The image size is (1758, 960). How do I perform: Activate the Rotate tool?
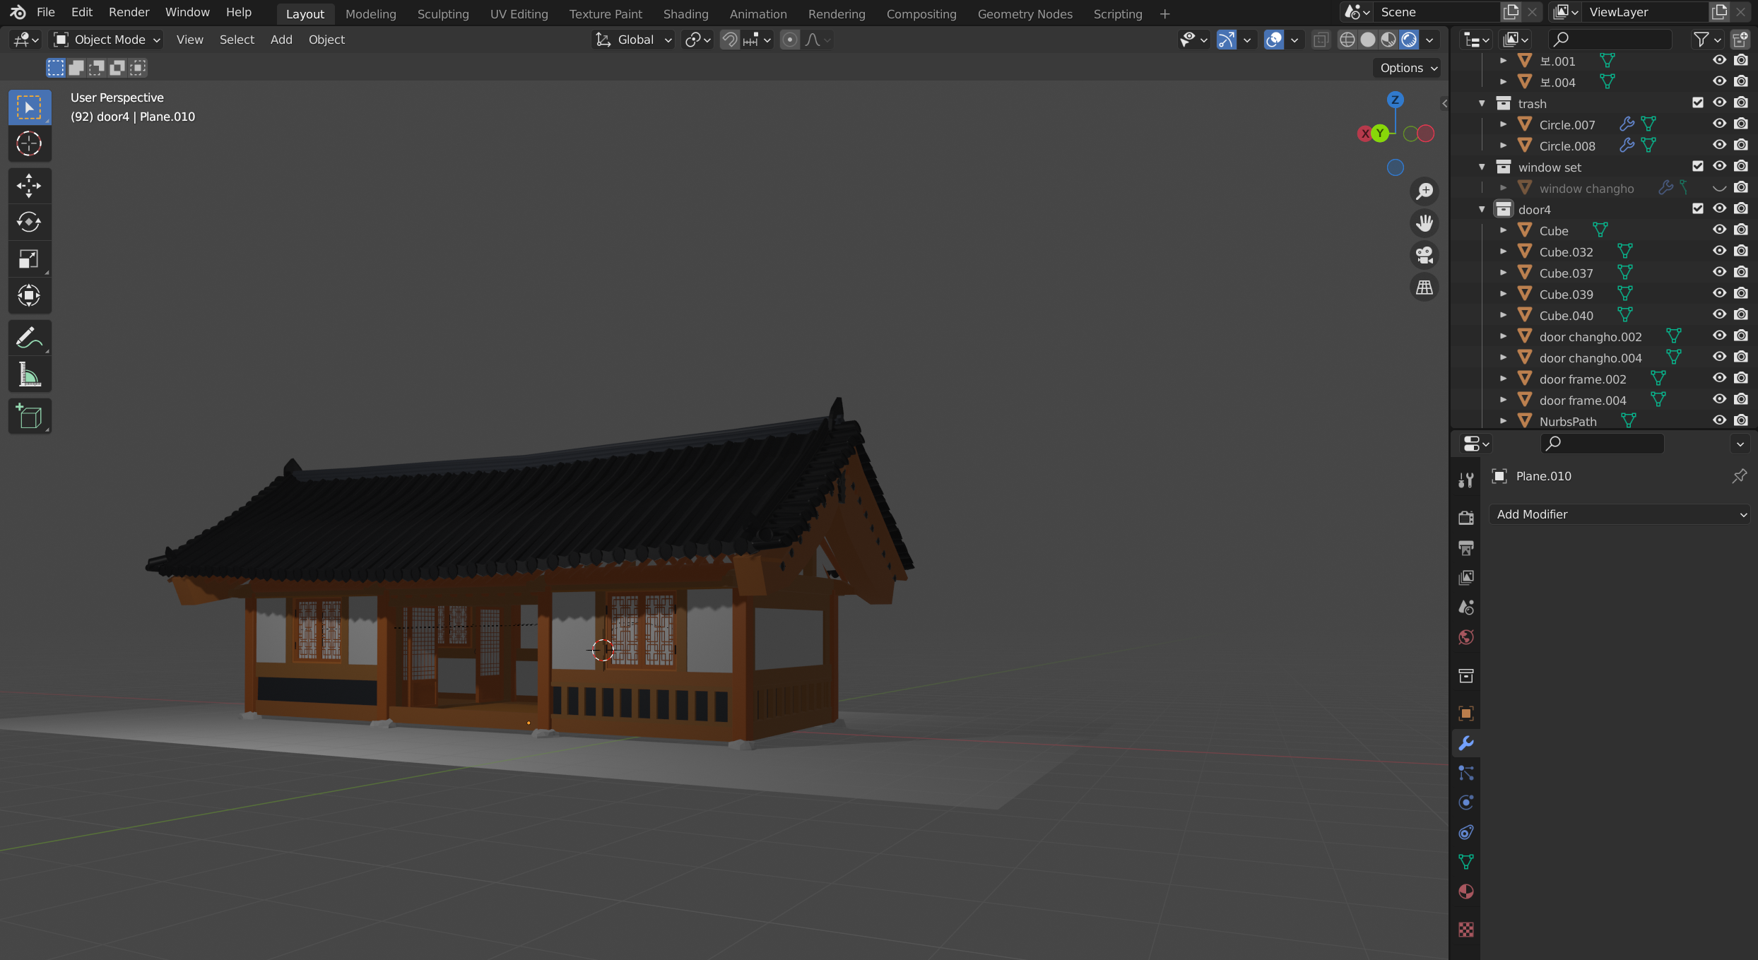click(29, 223)
